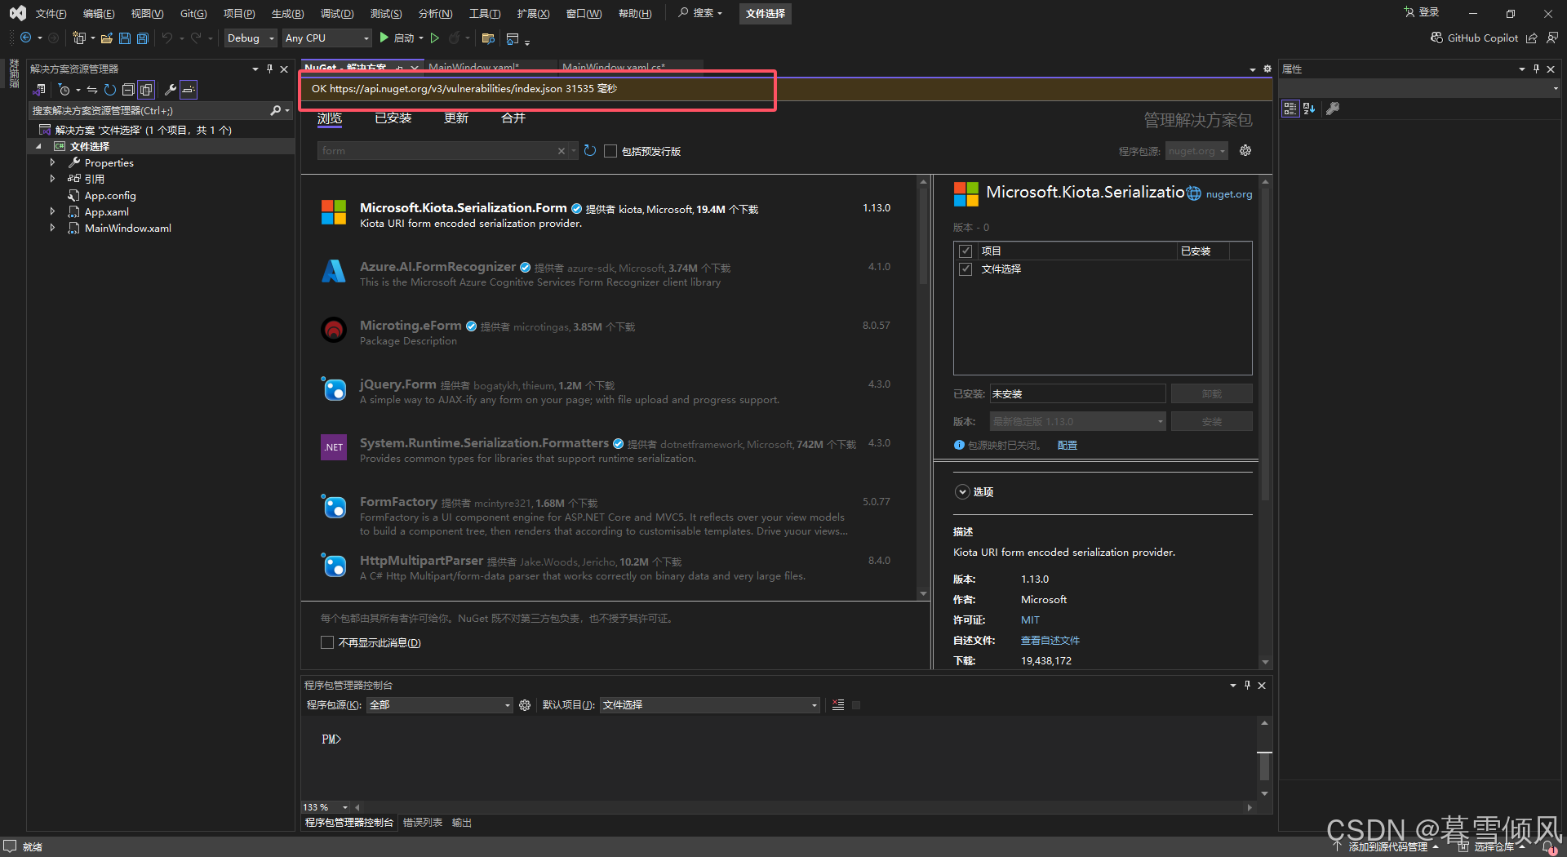Viewport: 1567px width, 857px height.
Task: Click the GitHub Copilot icon
Action: (1437, 38)
